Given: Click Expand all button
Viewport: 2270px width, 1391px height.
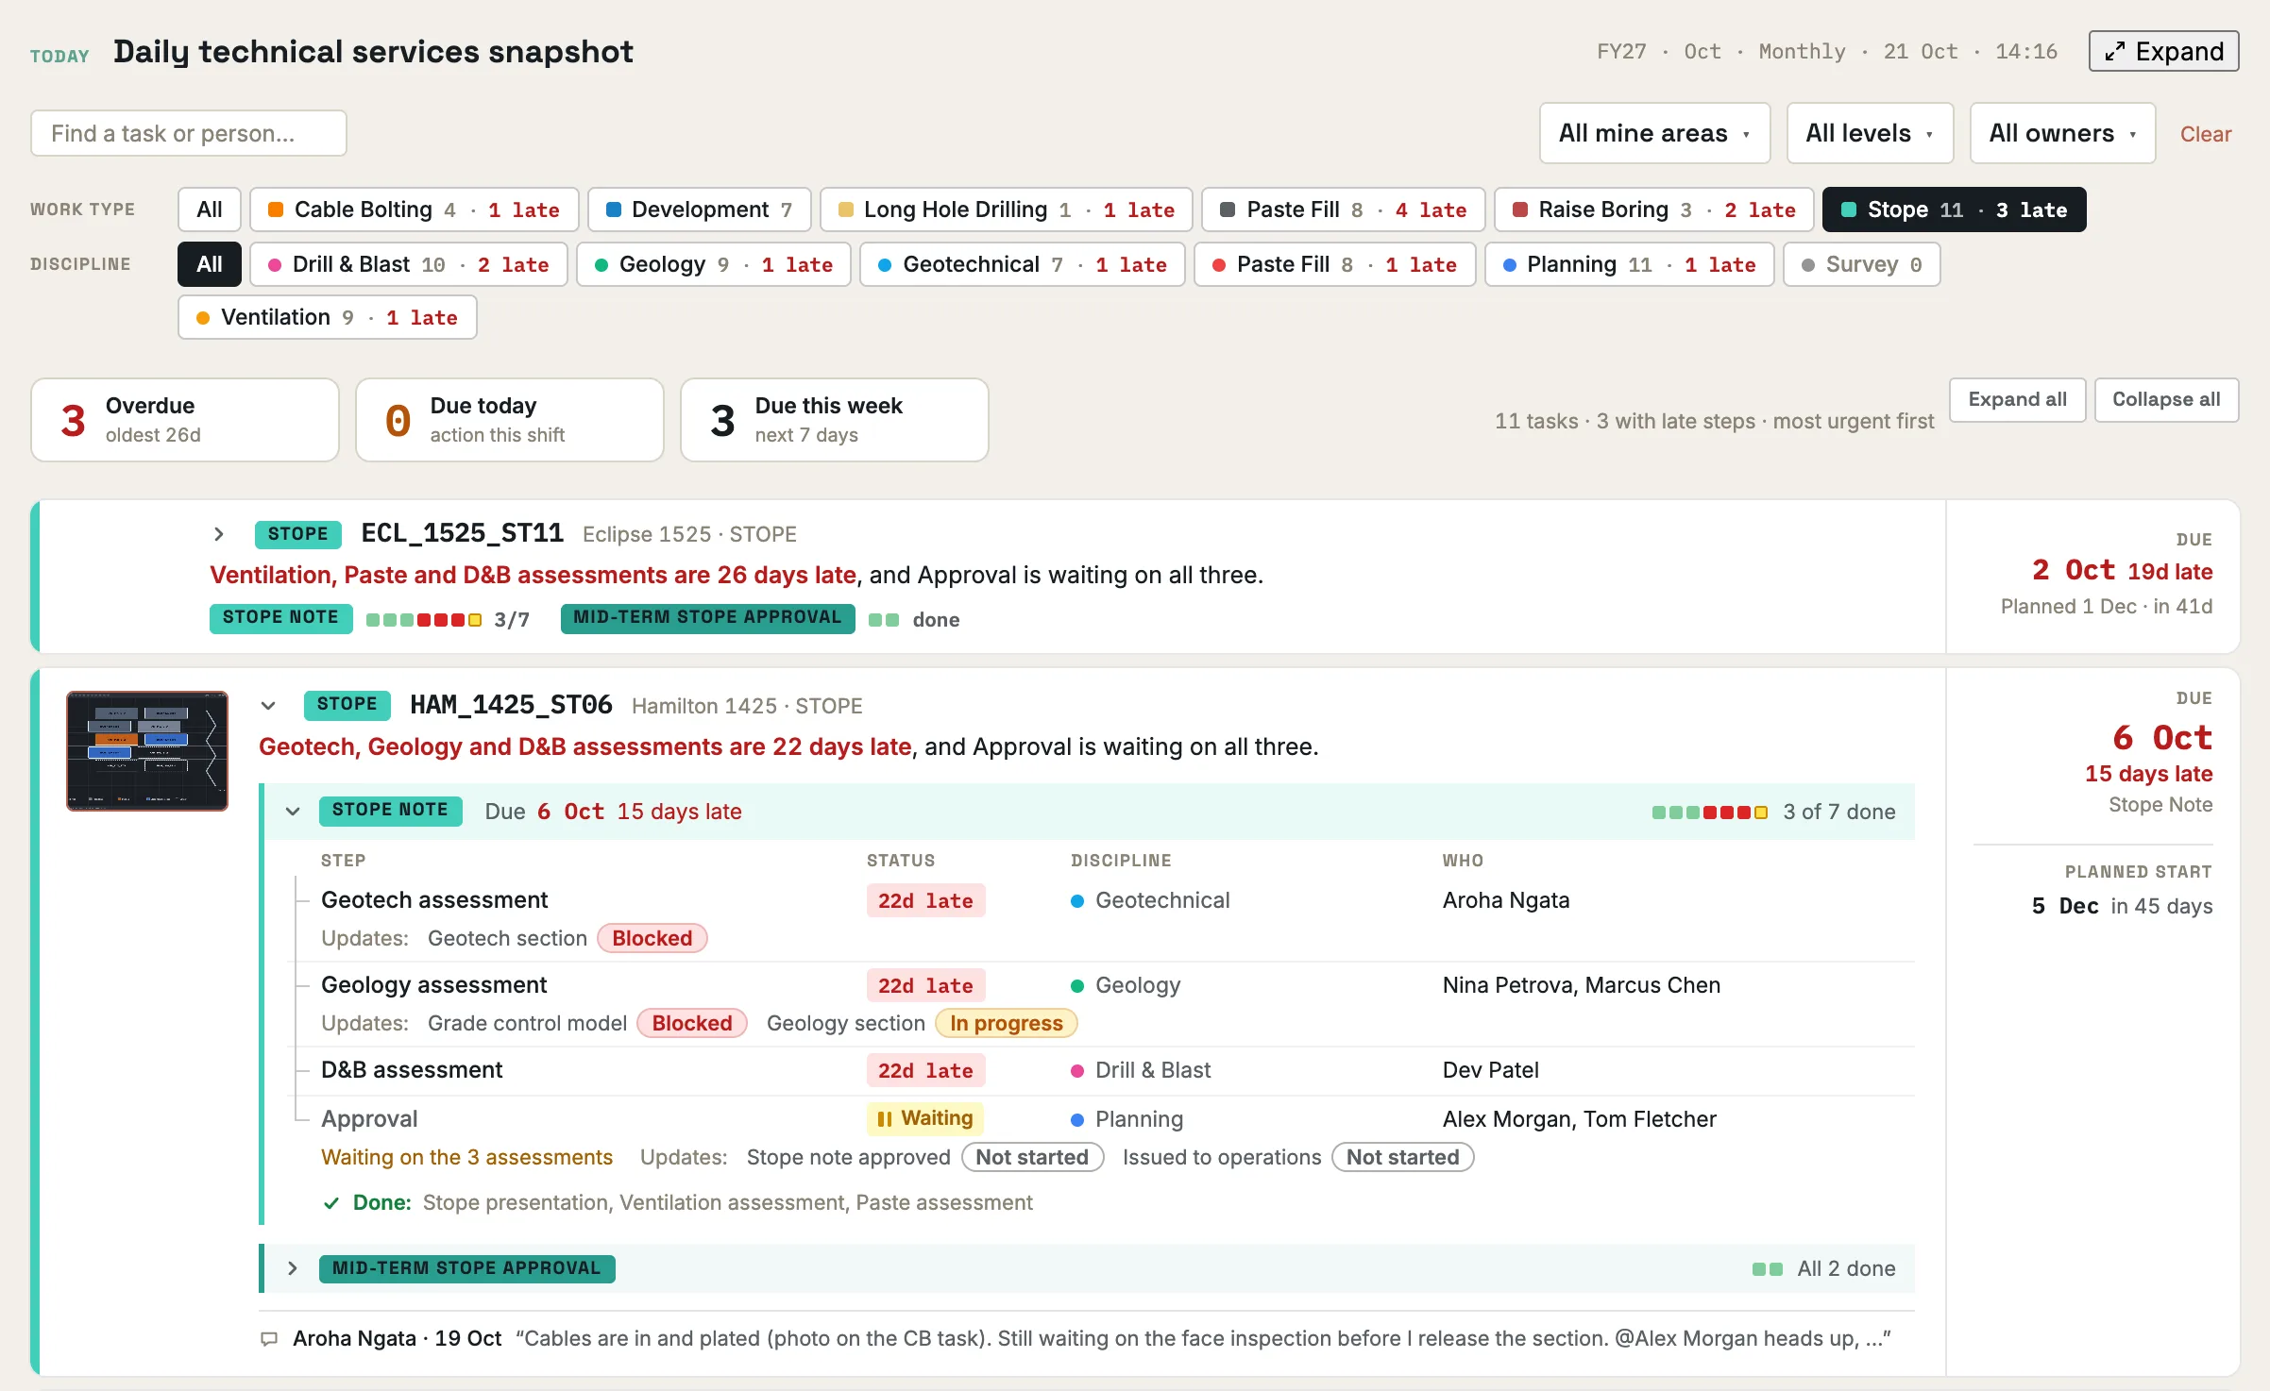Looking at the screenshot, I should point(2017,399).
